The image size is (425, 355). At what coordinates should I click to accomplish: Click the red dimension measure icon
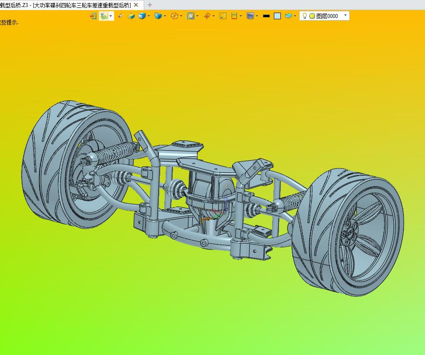tap(234, 16)
